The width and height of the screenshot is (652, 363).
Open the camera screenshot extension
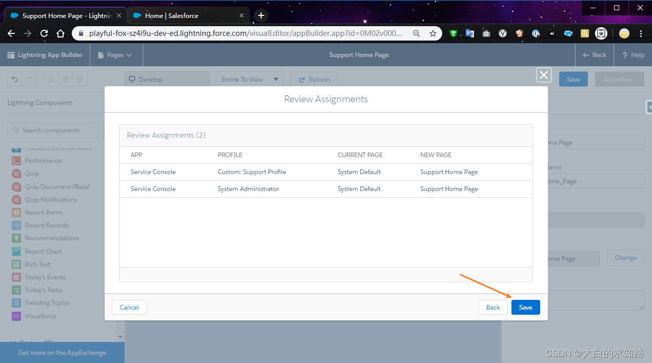[x=486, y=33]
